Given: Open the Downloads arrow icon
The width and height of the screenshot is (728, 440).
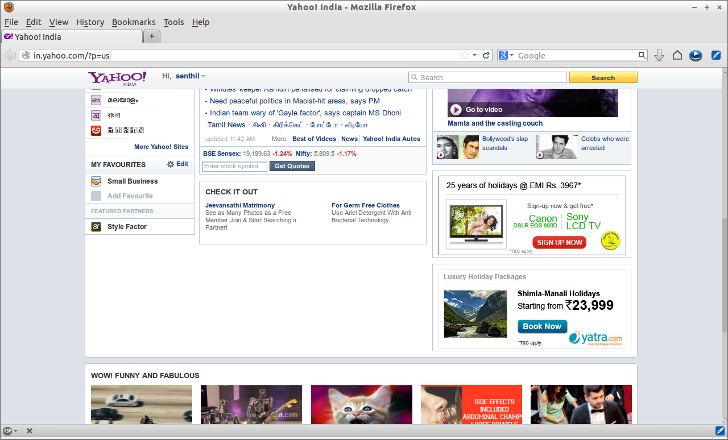Looking at the screenshot, I should 659,55.
